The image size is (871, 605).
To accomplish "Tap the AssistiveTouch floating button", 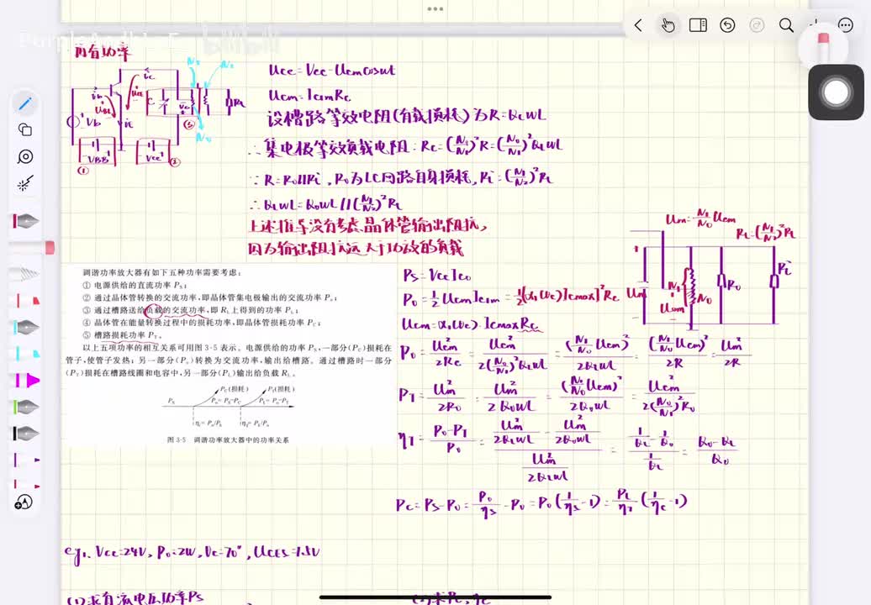I will coord(836,92).
